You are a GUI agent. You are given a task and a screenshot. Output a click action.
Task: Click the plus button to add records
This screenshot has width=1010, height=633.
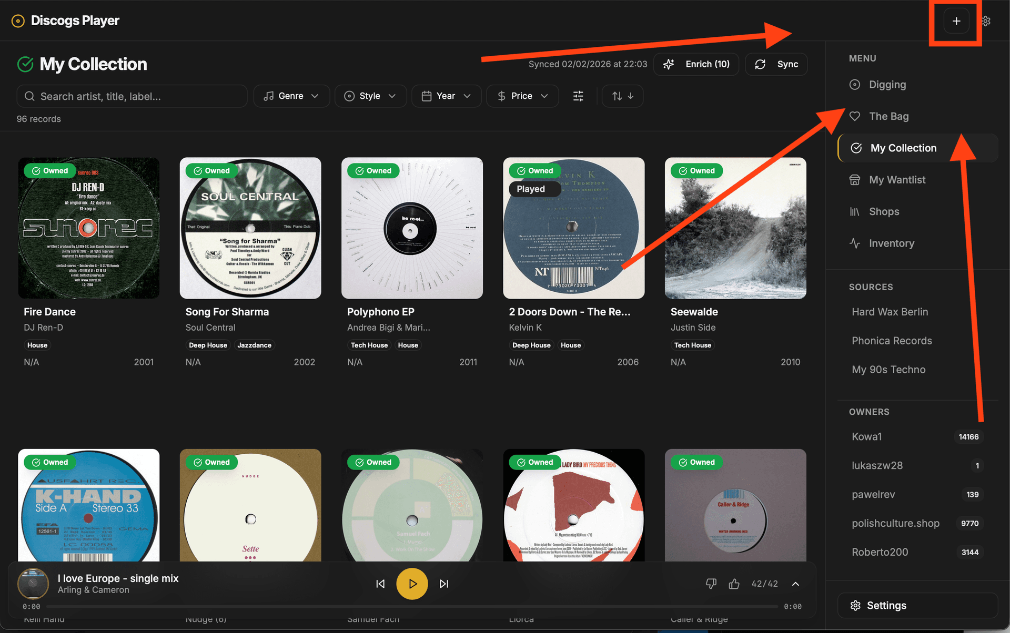[956, 21]
